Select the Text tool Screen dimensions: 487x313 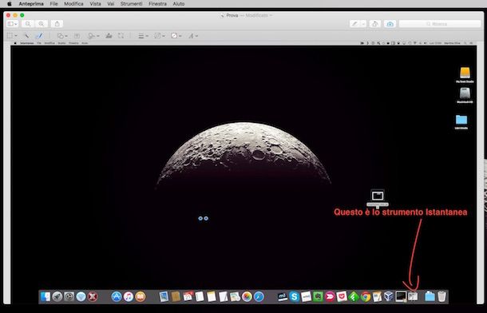[x=77, y=36]
